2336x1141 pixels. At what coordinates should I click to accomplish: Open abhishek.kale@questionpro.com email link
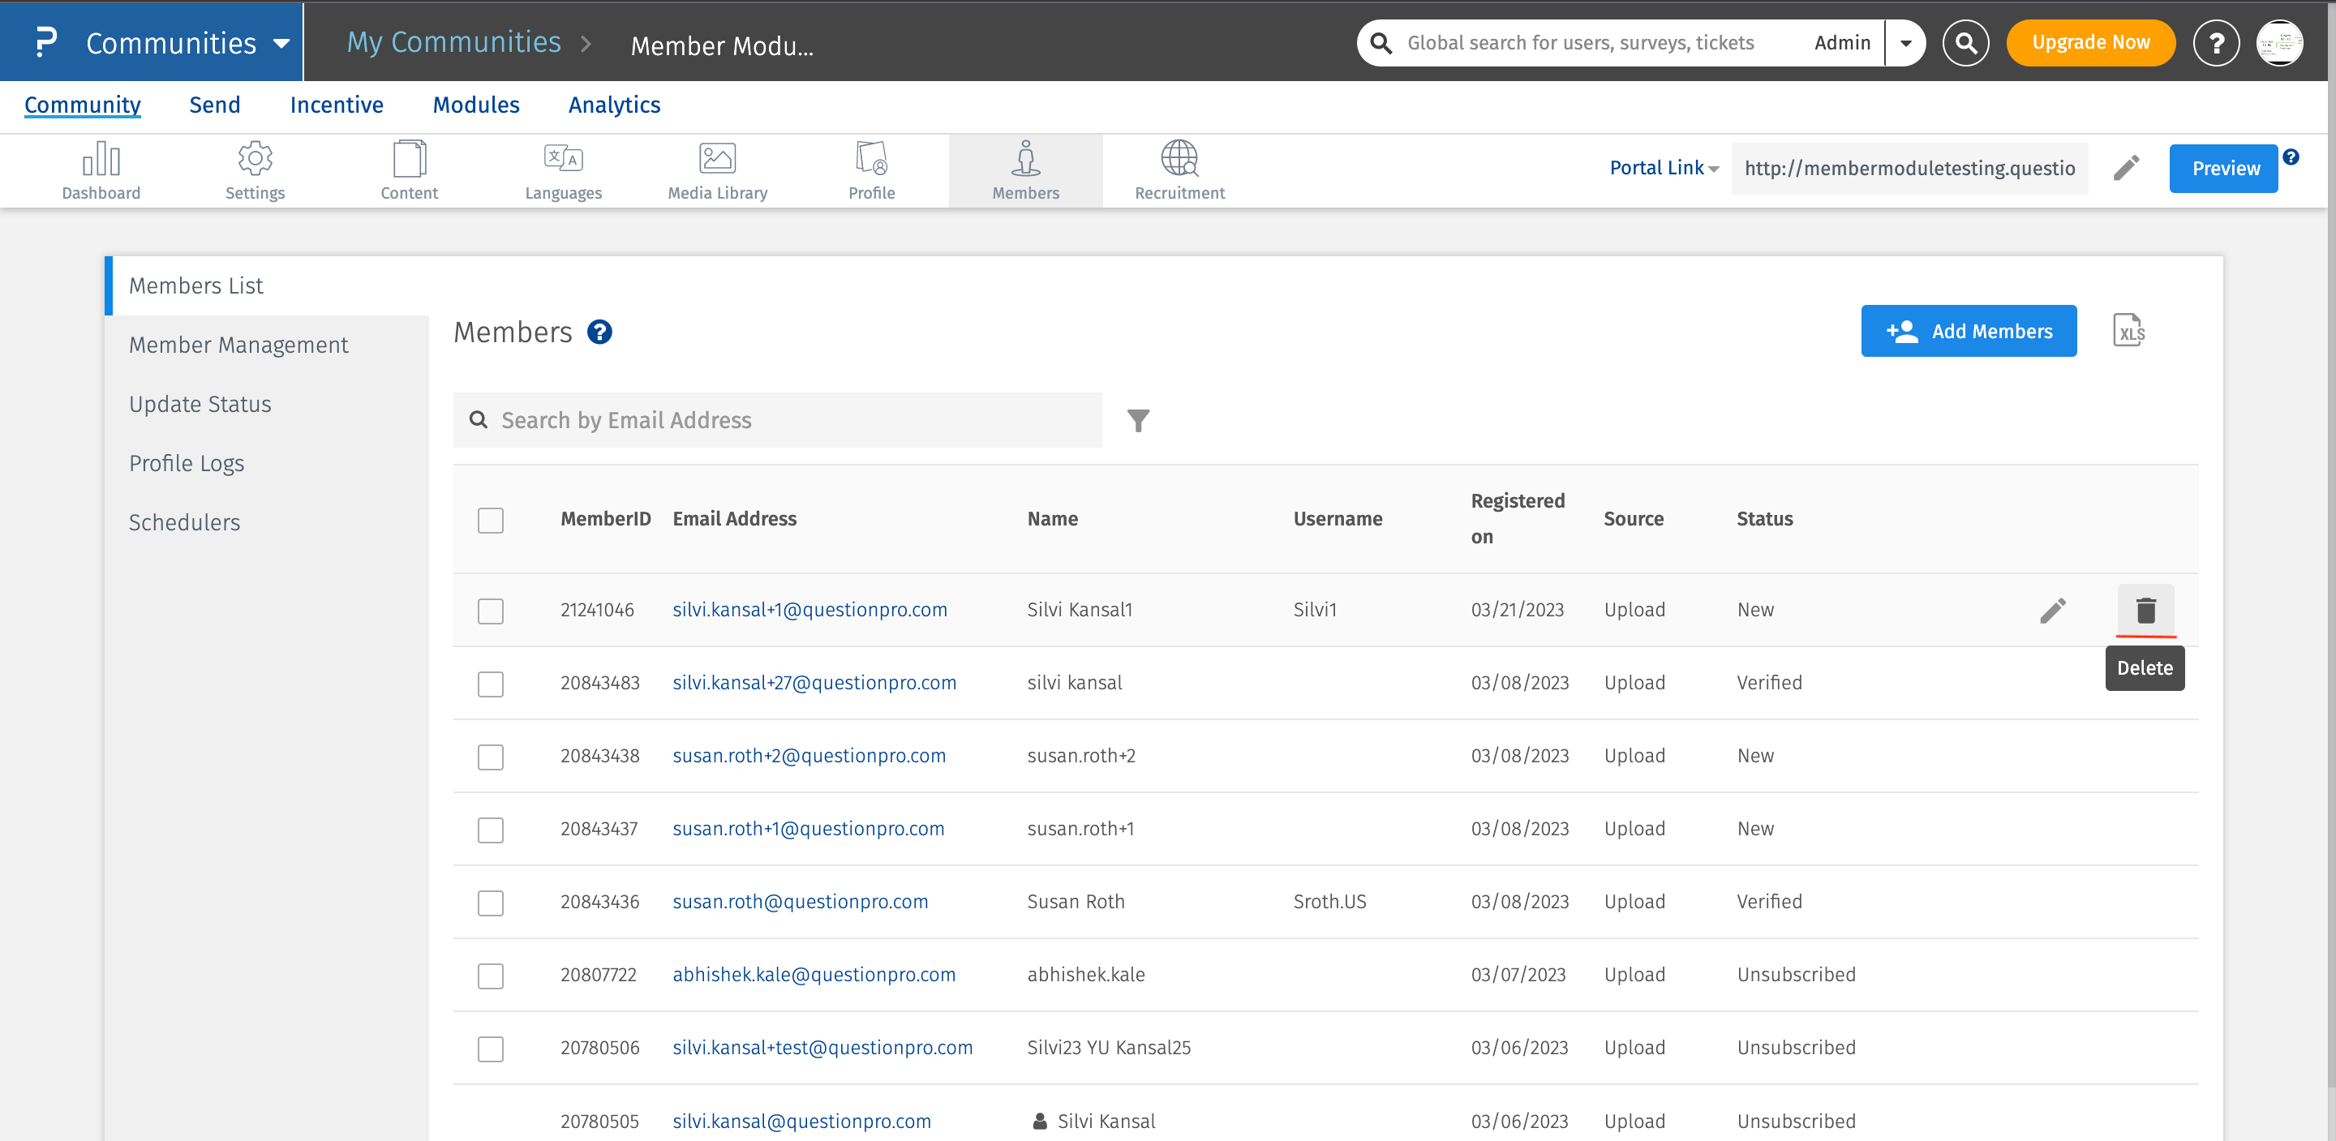(814, 974)
